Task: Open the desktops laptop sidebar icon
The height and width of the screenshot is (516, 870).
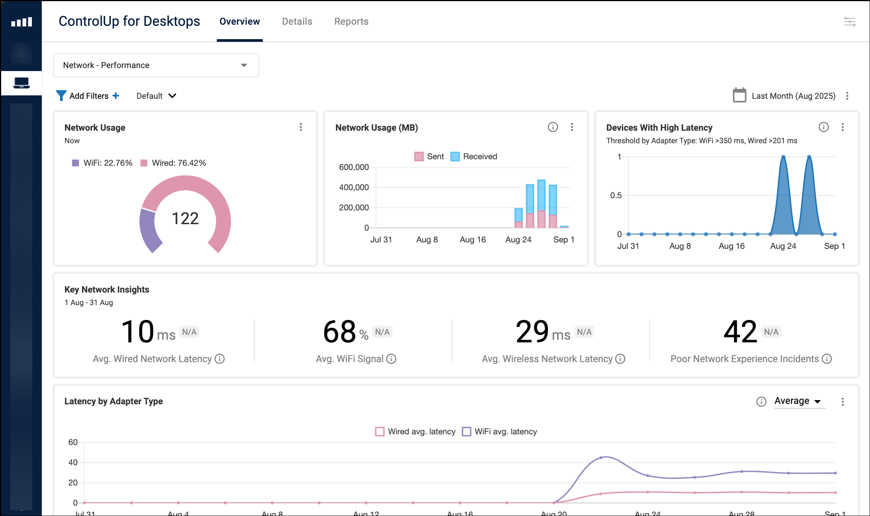Action: [x=21, y=83]
